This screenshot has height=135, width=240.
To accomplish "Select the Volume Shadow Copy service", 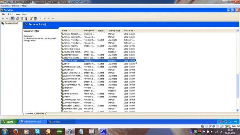I will tap(98, 109).
